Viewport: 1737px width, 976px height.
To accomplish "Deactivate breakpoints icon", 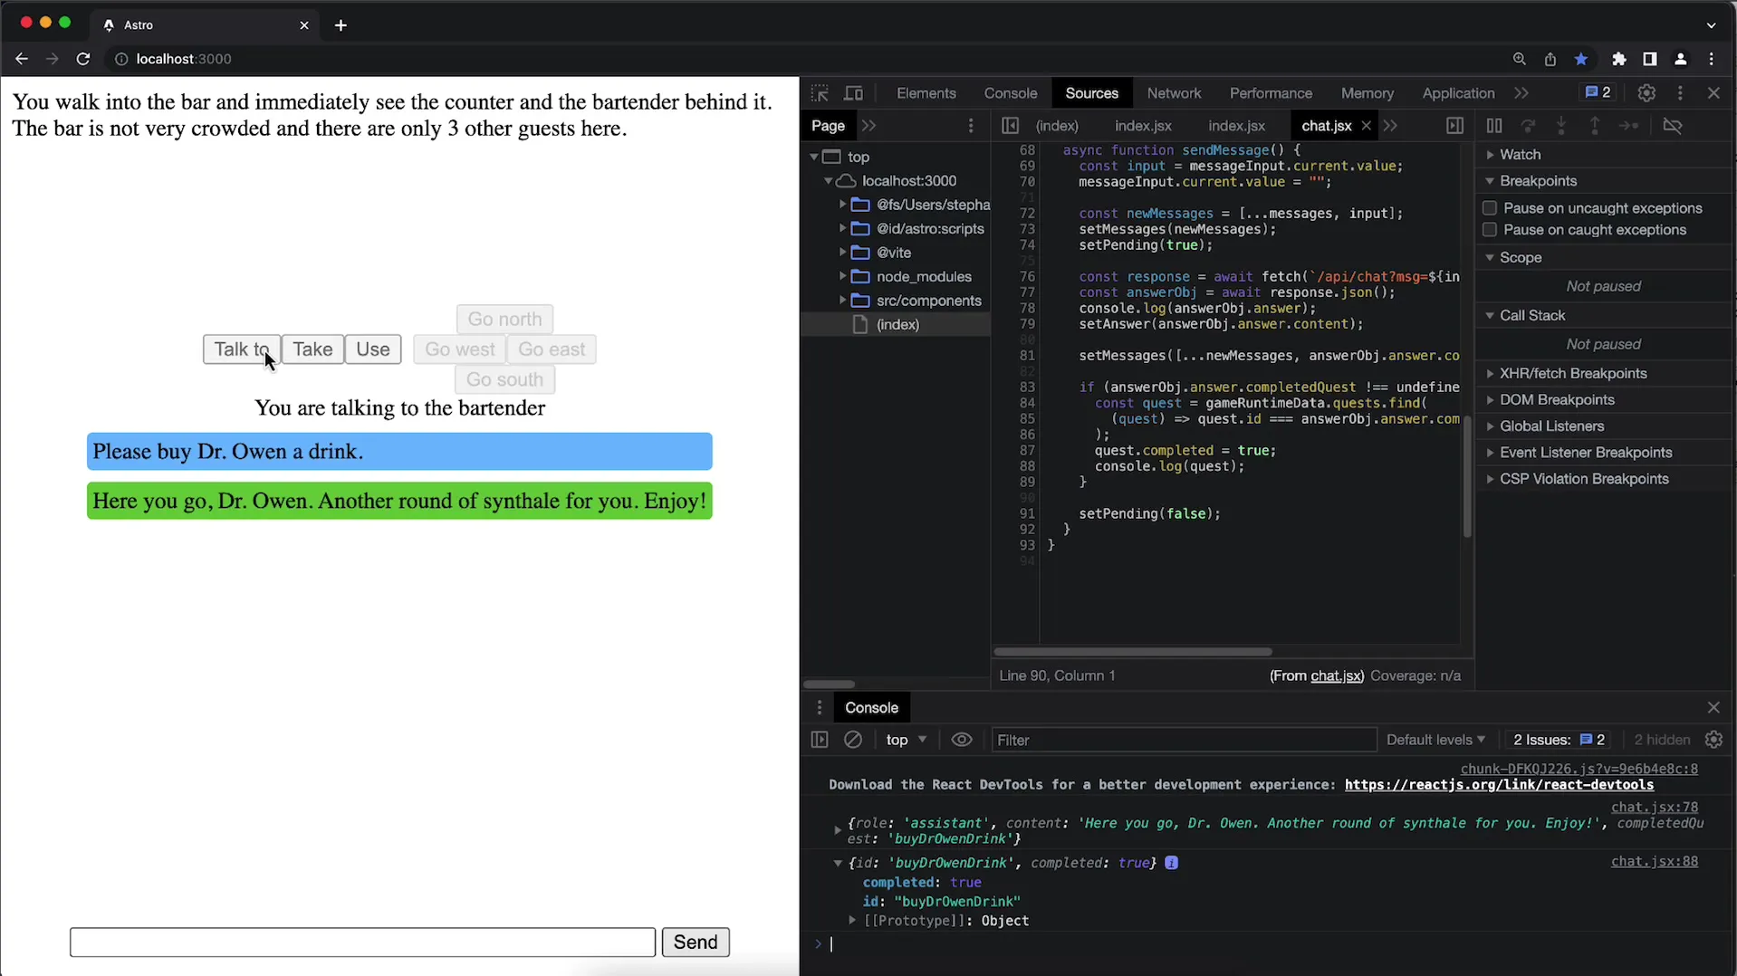I will pyautogui.click(x=1673, y=126).
